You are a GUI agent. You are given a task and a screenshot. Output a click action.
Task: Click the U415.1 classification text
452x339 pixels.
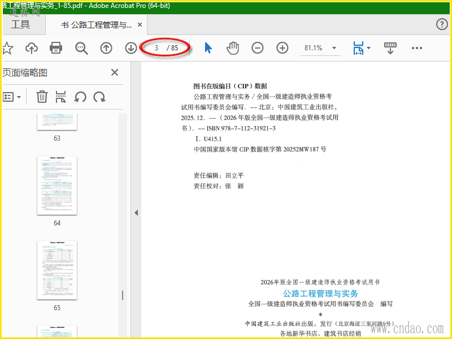click(x=213, y=139)
